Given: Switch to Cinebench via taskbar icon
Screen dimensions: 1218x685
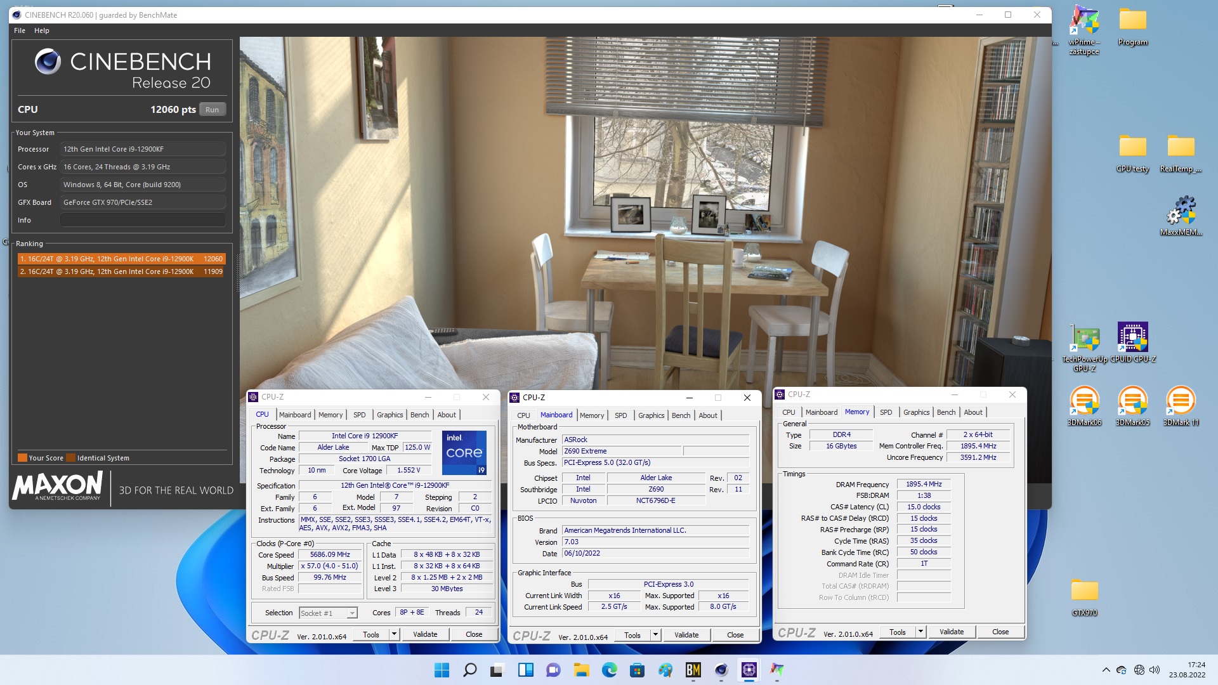Looking at the screenshot, I should click(721, 670).
